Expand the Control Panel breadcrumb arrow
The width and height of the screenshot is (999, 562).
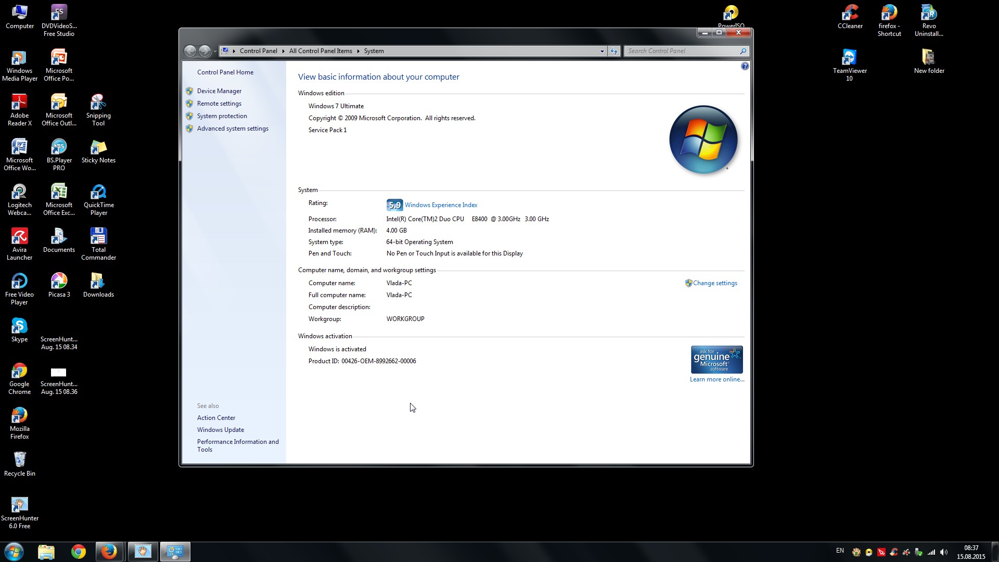pyautogui.click(x=283, y=51)
